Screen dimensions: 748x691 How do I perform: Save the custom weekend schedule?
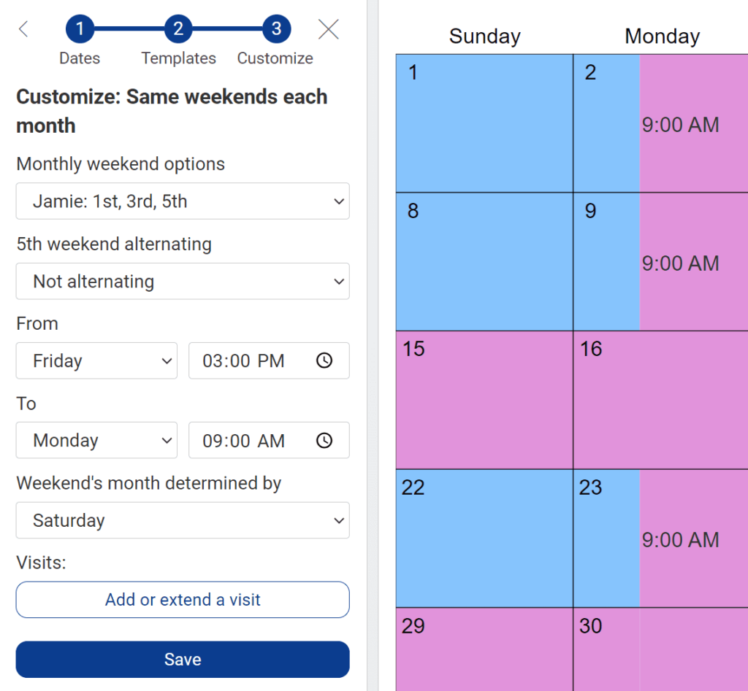(x=183, y=659)
